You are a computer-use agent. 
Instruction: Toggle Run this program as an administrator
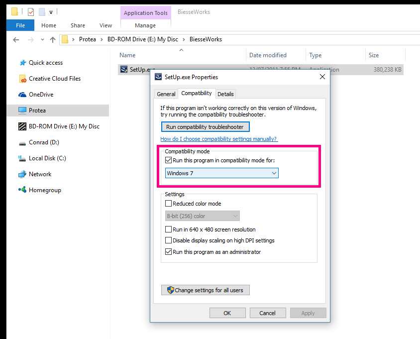(x=168, y=252)
